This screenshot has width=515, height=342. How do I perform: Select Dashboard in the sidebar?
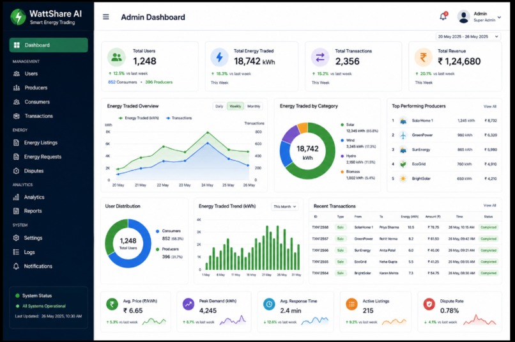[x=49, y=45]
